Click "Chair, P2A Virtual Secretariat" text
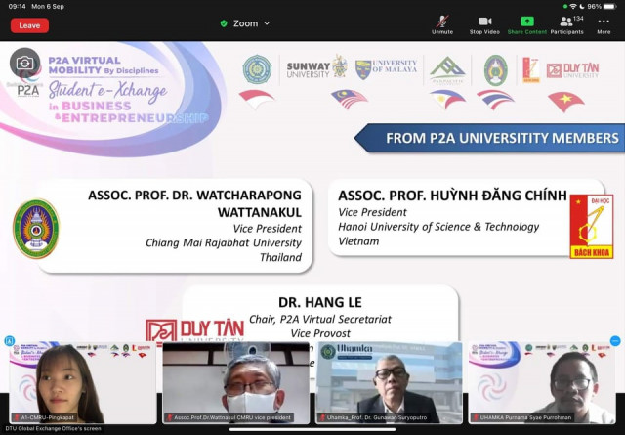Screen dimensions: 625x435 tap(320, 320)
